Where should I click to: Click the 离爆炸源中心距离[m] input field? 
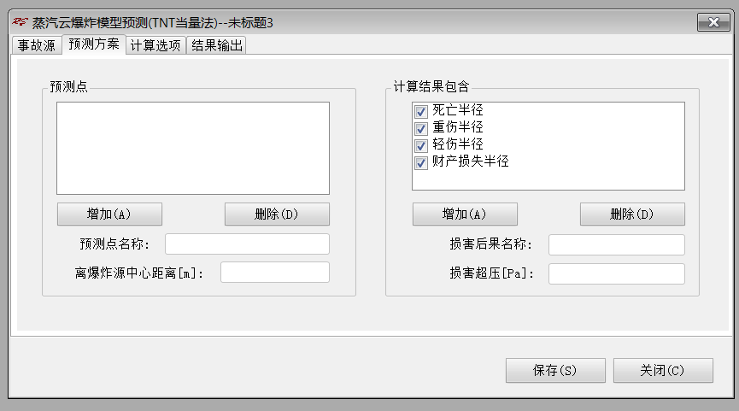274,273
